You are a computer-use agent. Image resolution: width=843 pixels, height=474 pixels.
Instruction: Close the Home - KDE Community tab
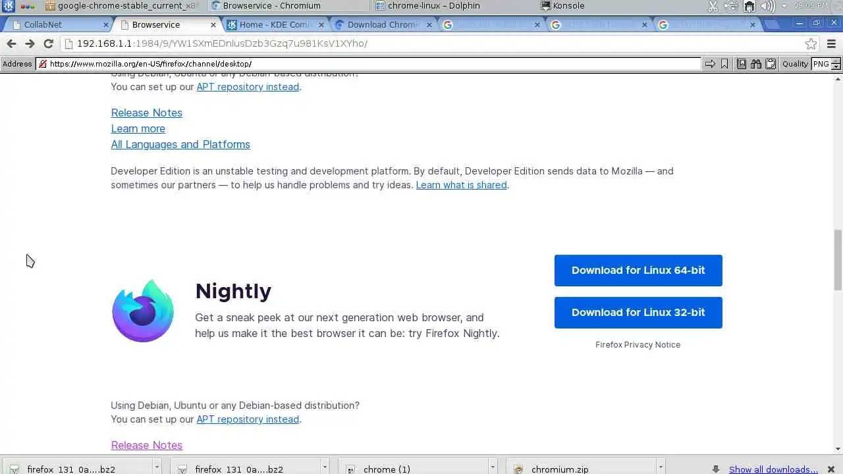[322, 25]
